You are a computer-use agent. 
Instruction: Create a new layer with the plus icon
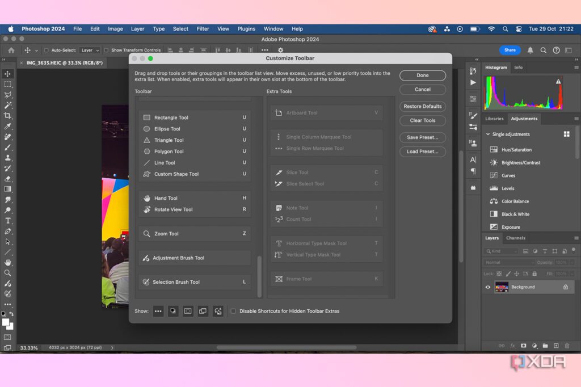pyautogui.click(x=556, y=346)
